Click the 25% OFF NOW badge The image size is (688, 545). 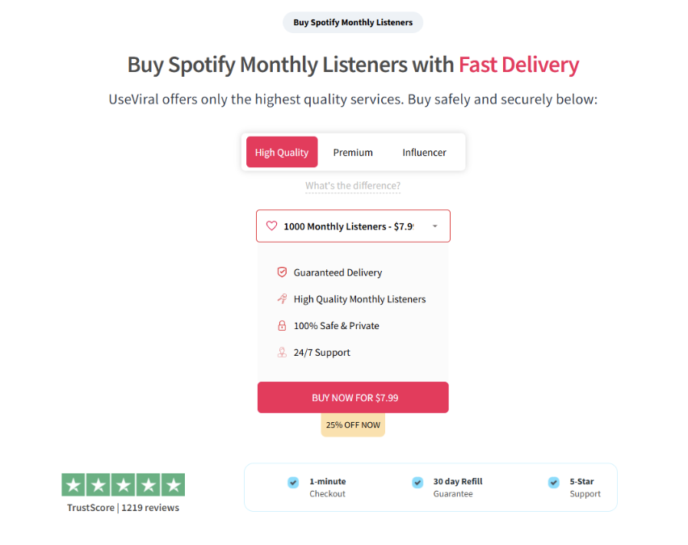coord(353,424)
